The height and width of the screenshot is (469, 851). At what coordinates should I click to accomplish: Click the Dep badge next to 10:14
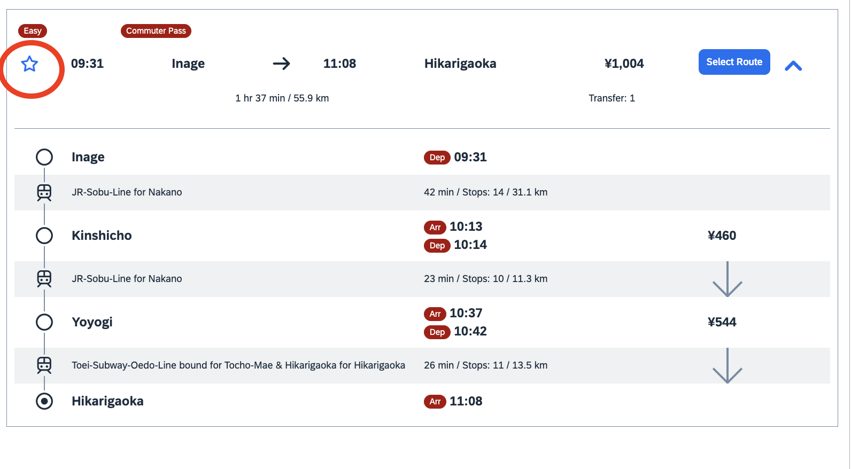click(x=437, y=246)
